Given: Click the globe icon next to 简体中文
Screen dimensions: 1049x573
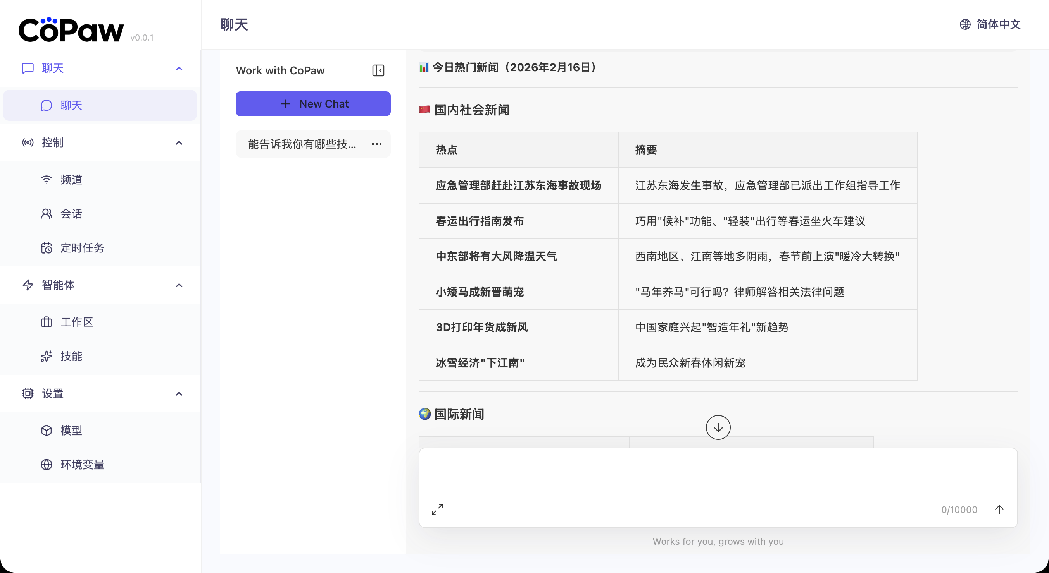Looking at the screenshot, I should coord(965,24).
